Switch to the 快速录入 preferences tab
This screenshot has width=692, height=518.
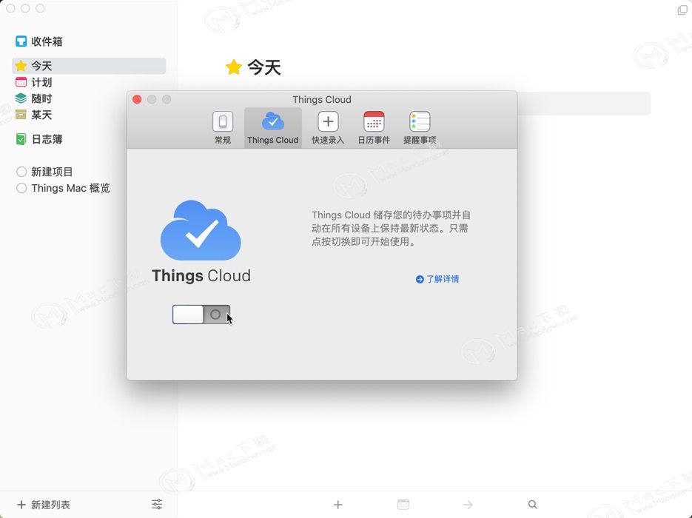328,127
